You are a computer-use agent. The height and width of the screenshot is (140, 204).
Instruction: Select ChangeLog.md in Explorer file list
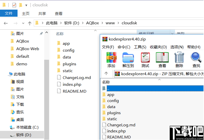tap(77, 77)
